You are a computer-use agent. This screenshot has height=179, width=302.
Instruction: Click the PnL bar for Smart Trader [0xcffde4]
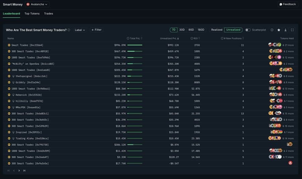tap(135, 45)
